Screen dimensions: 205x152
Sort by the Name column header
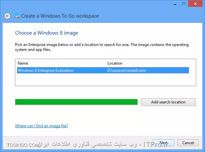(x=60, y=63)
